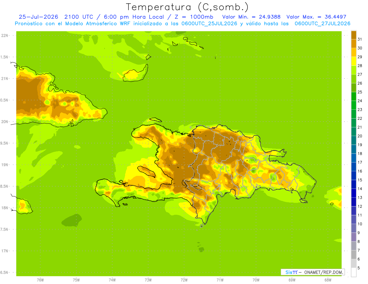Select the lime legend band between 27 and 28
Screen dimensions: 368x284
tap(354, 70)
